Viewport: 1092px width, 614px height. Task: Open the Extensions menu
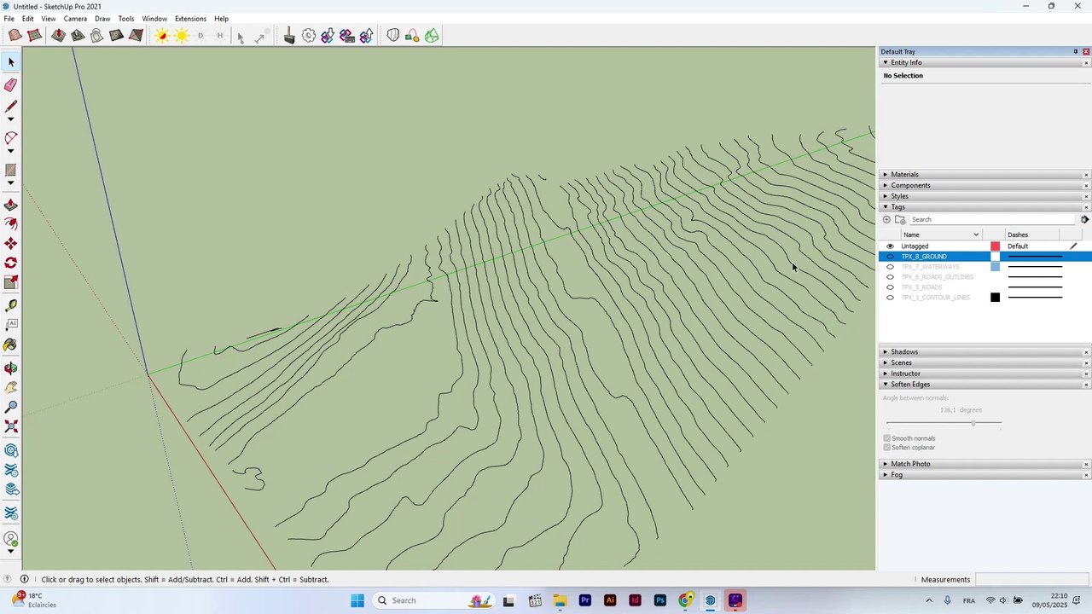[190, 19]
